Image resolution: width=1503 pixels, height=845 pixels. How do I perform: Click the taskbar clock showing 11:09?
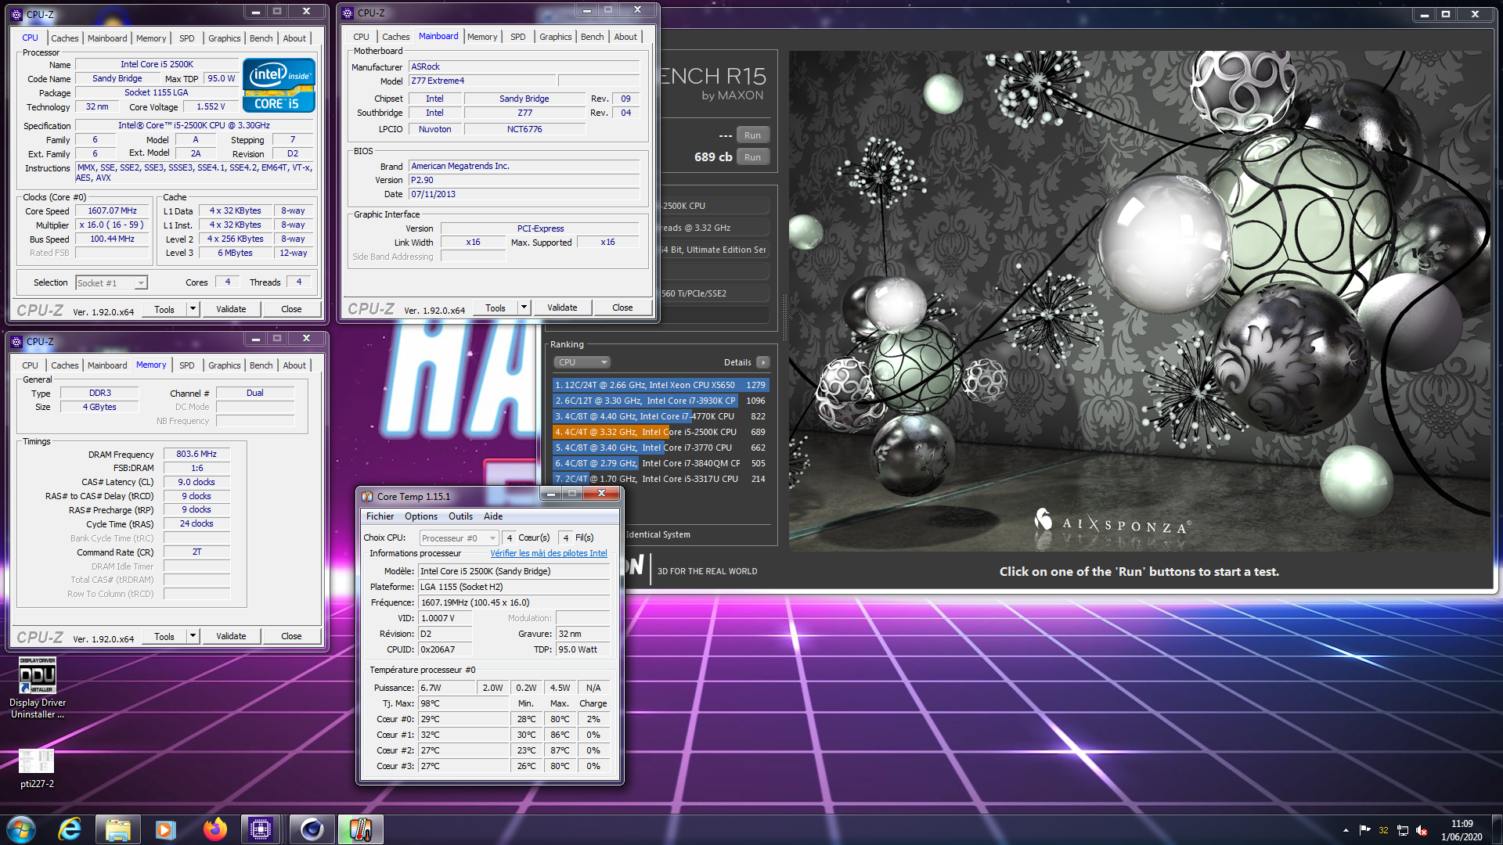tap(1461, 830)
